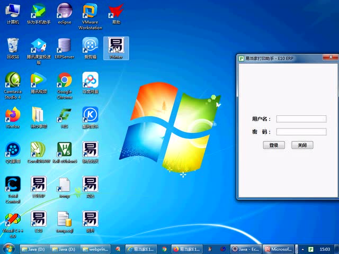Screen dimensions: 339x254
Task: Open the yellow folder on the desktop
Action: 39,117
